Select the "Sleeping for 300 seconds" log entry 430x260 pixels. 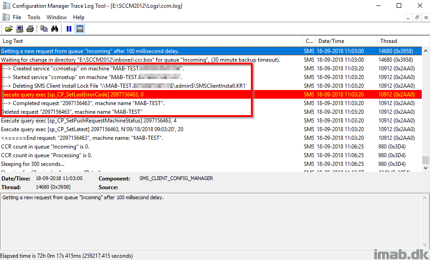33,164
